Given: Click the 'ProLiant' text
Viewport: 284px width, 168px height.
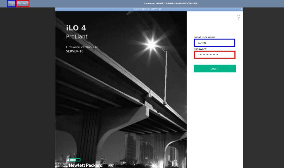Looking at the screenshot, I should point(77,37).
